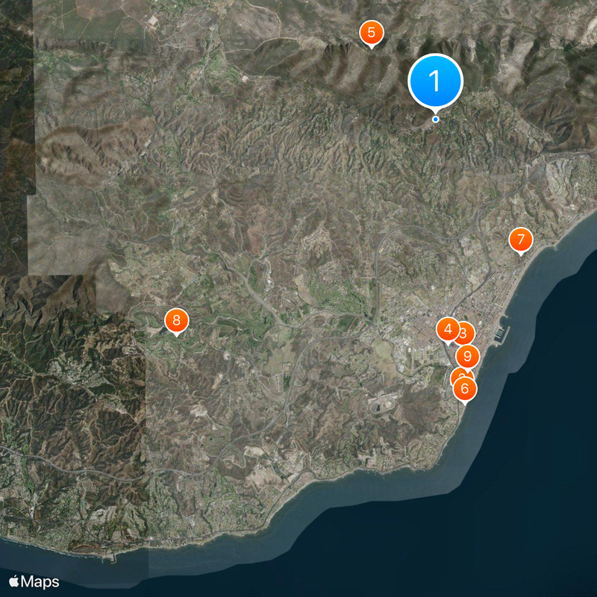This screenshot has width=597, height=597.
Task: Click the orange marker numbered 9
Action: click(466, 357)
